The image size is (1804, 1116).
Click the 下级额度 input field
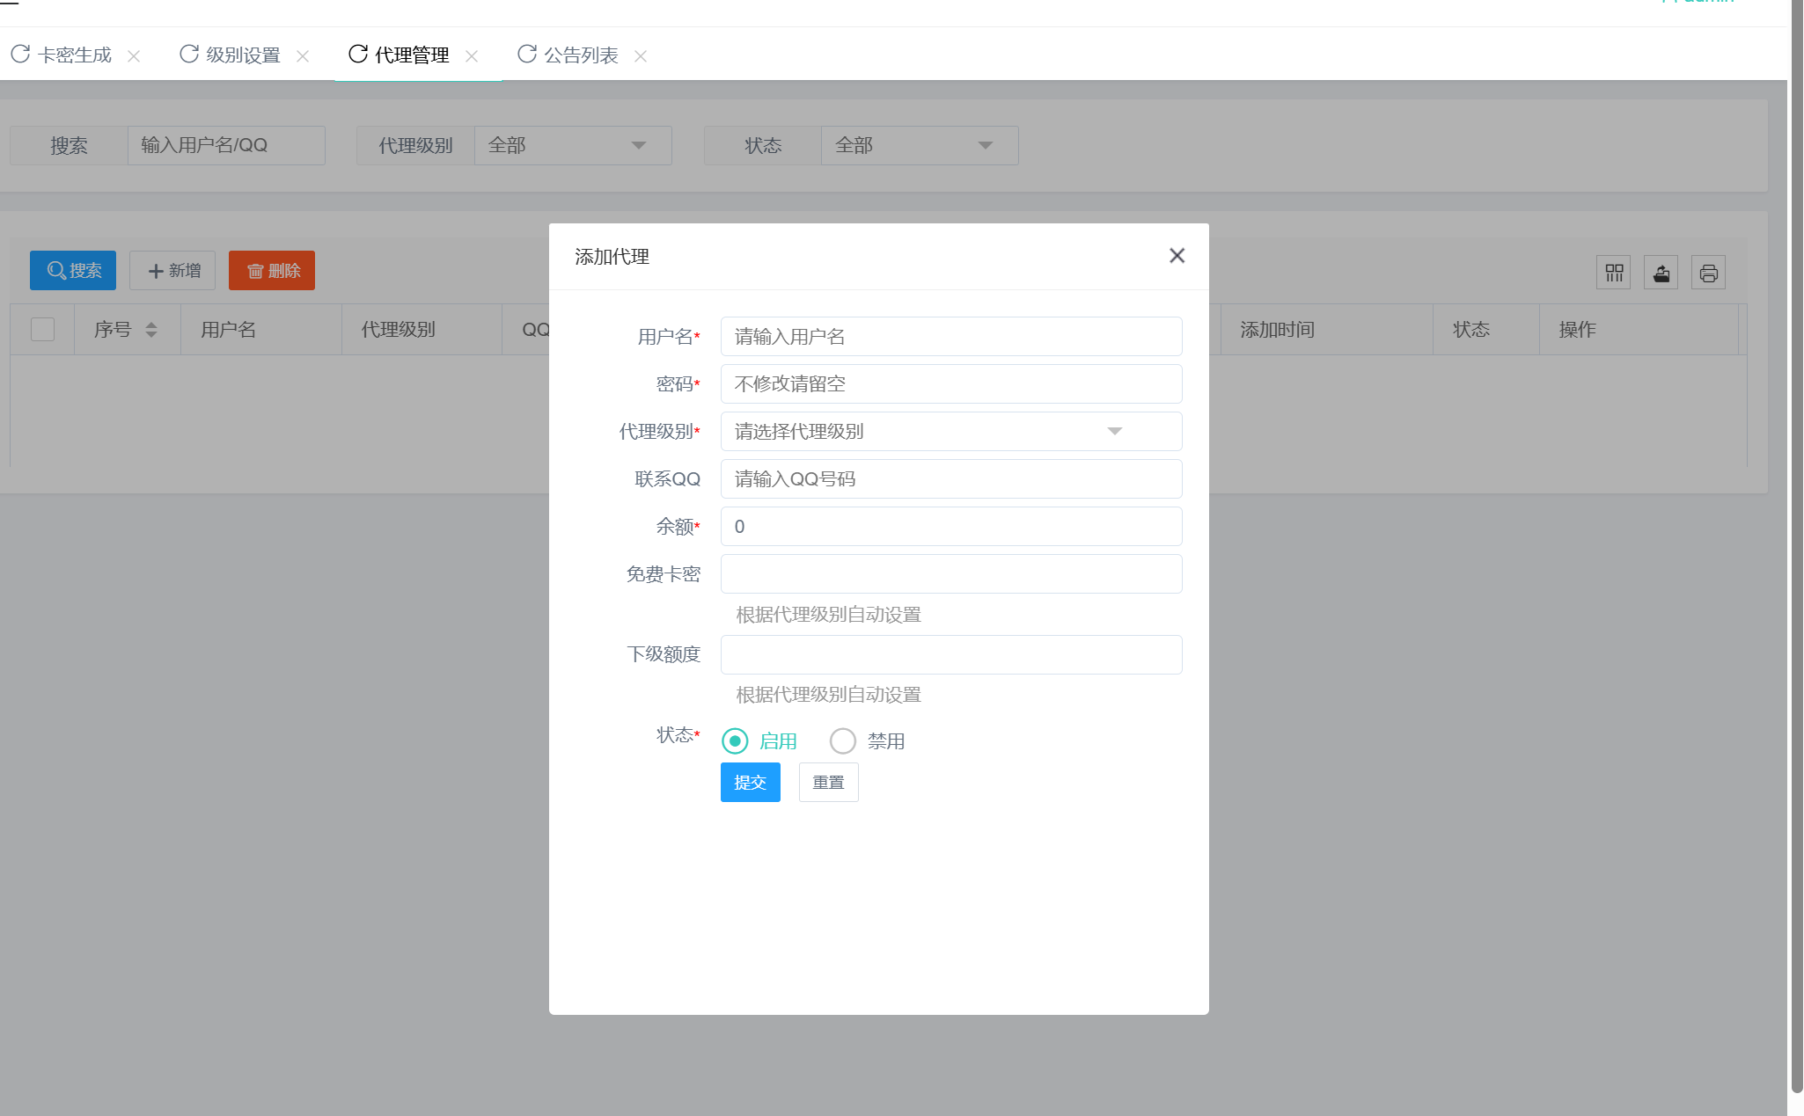pyautogui.click(x=951, y=655)
